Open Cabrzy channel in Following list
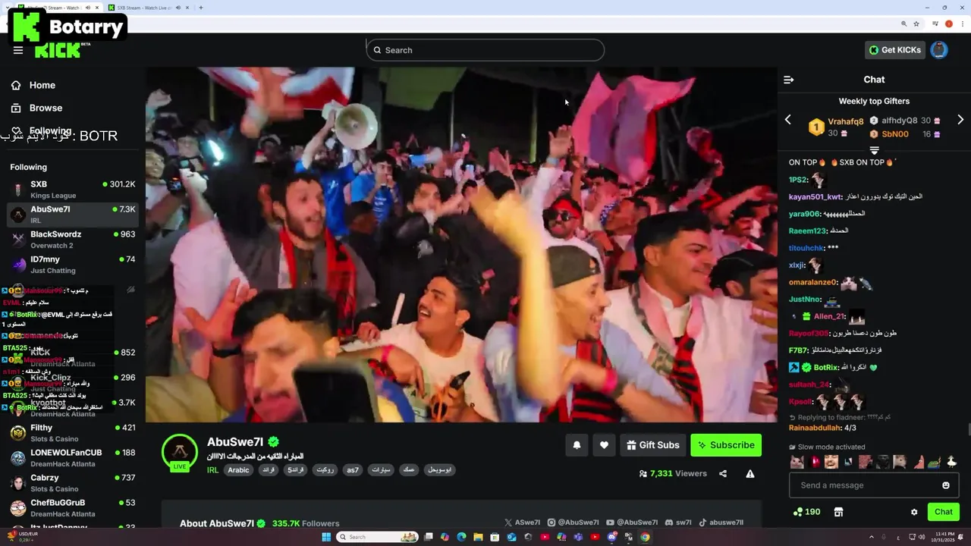The height and width of the screenshot is (546, 971). (72, 483)
